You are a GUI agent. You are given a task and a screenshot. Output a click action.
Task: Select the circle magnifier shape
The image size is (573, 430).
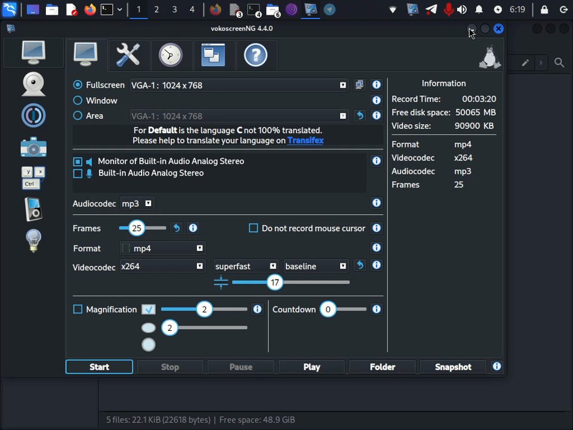click(149, 345)
